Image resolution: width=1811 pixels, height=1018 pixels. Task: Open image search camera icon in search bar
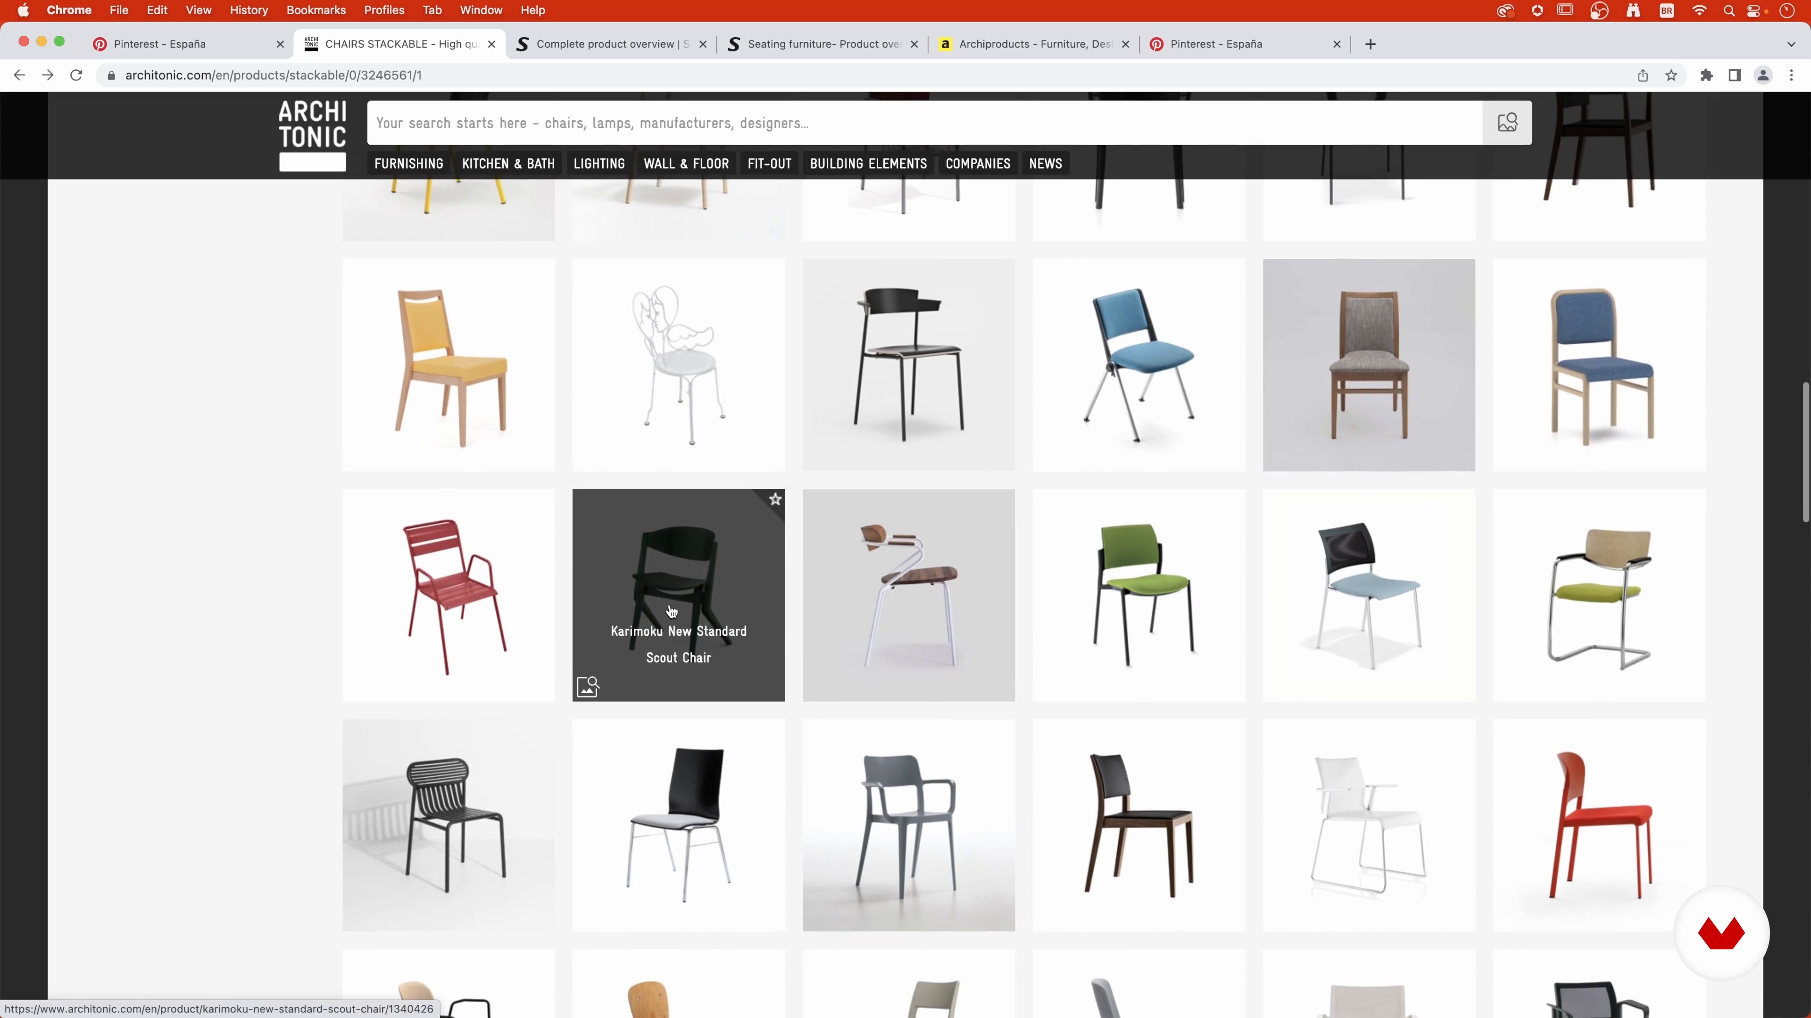click(1507, 123)
